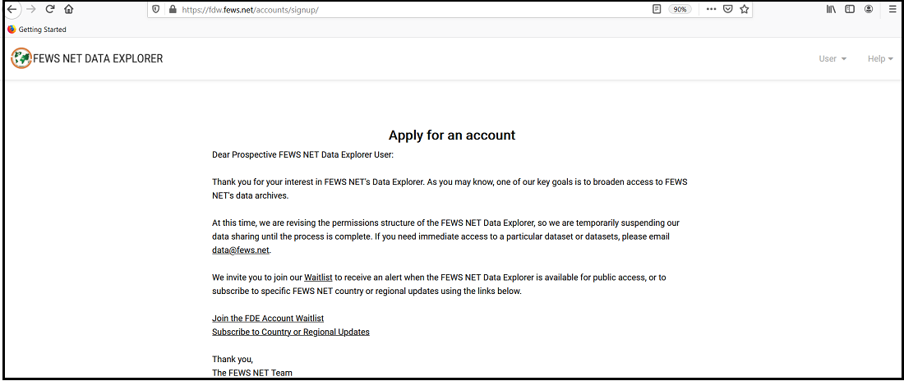This screenshot has height=381, width=904.
Task: Toggle the sidebar panel
Action: pyautogui.click(x=850, y=9)
